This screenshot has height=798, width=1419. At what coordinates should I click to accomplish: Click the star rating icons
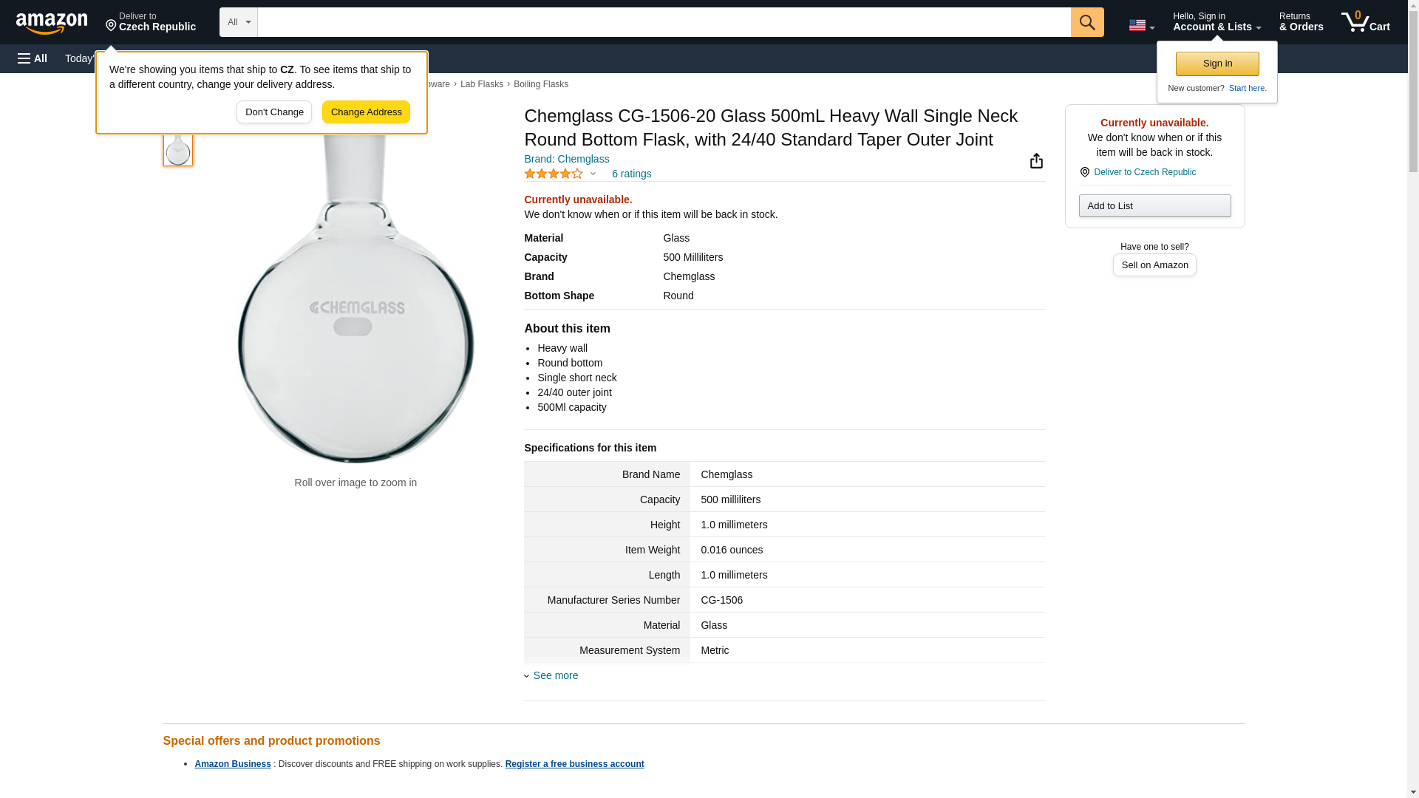point(554,174)
